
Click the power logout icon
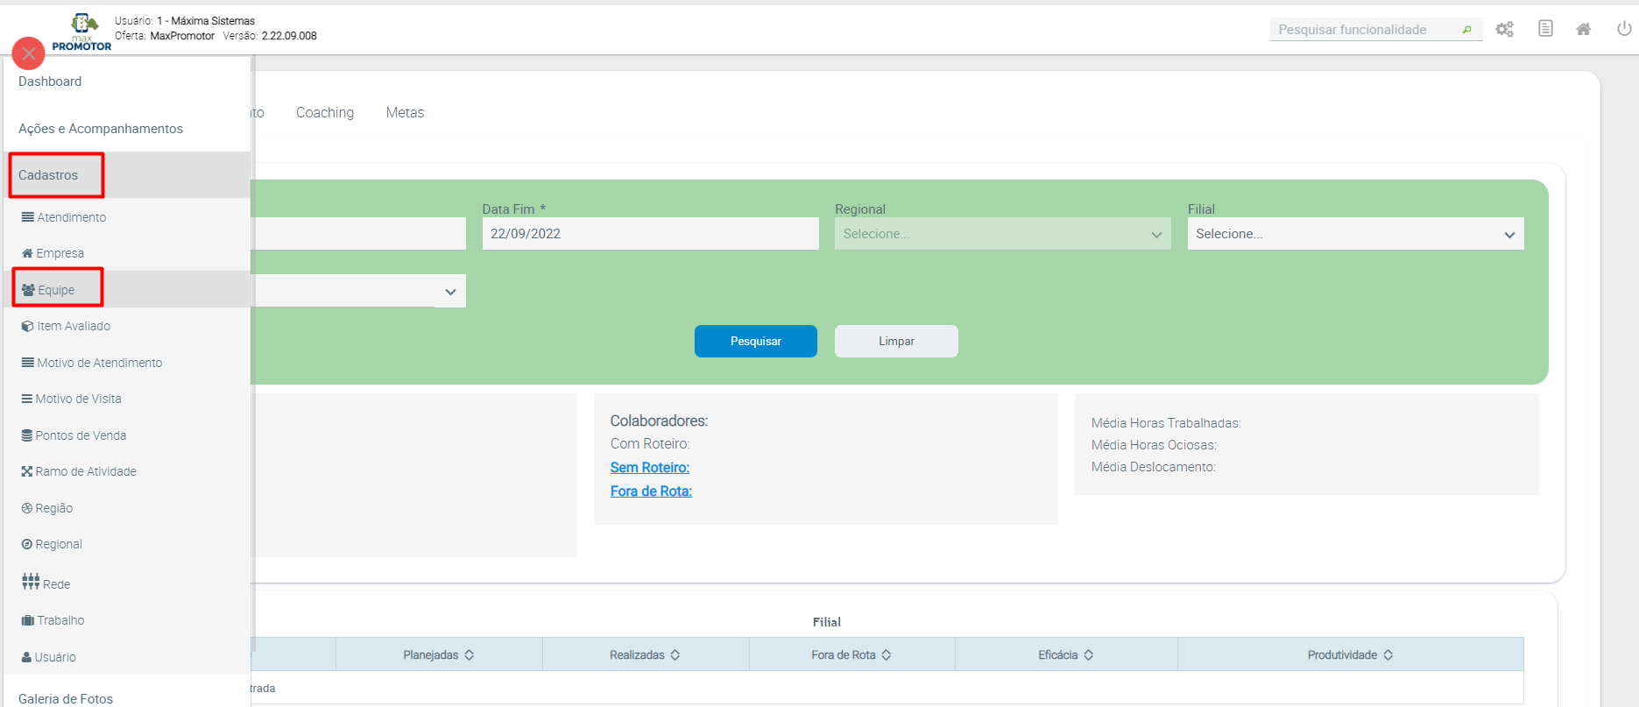point(1623,29)
